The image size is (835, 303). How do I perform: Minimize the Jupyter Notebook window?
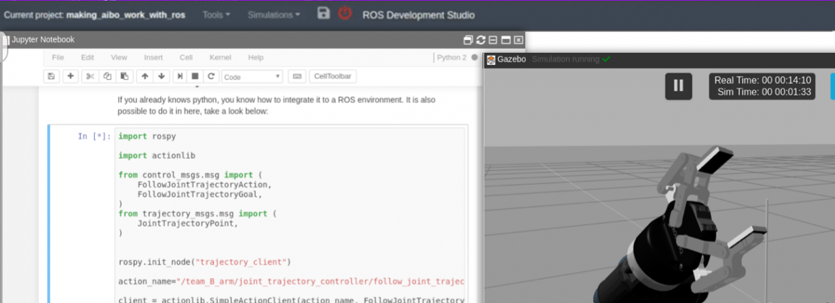point(493,40)
